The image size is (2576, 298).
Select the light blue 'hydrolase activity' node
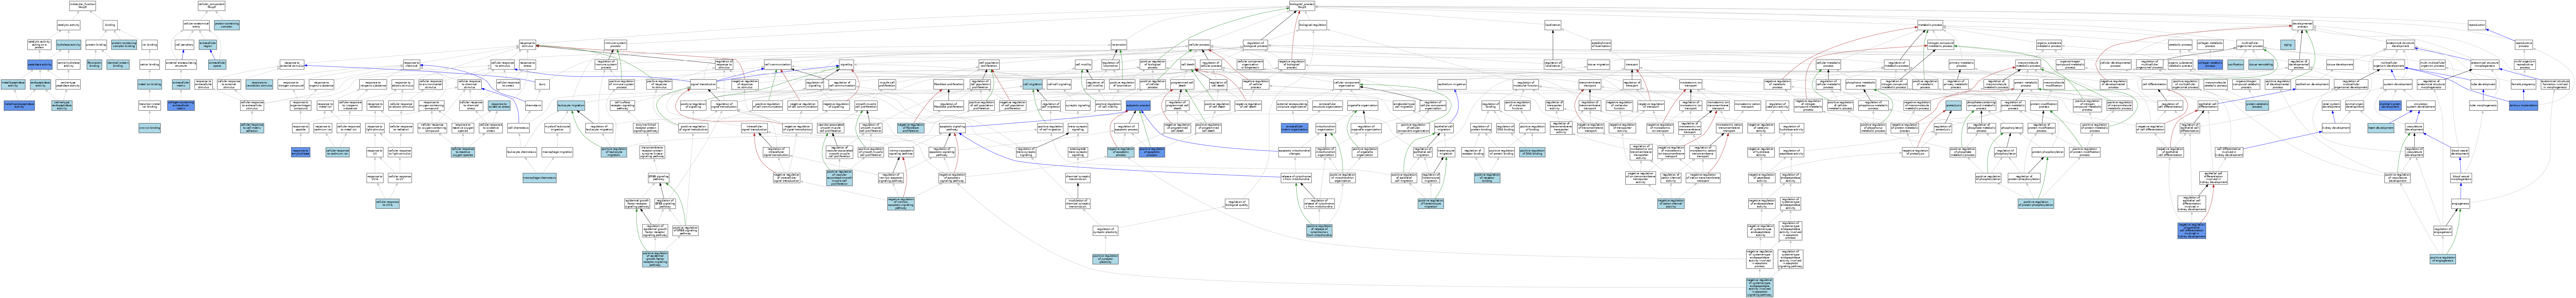tap(68, 45)
